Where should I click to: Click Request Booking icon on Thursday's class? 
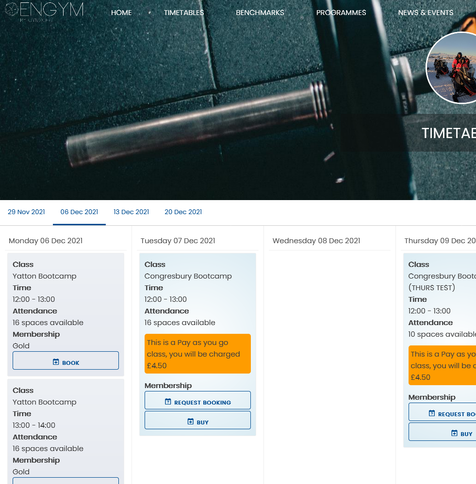432,413
